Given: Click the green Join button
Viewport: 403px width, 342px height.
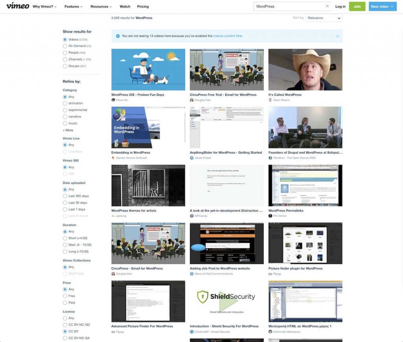Looking at the screenshot, I should click(357, 6).
